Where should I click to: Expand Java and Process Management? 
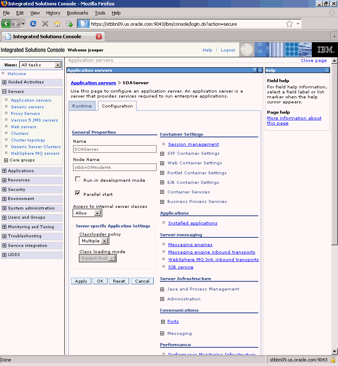coord(162,290)
